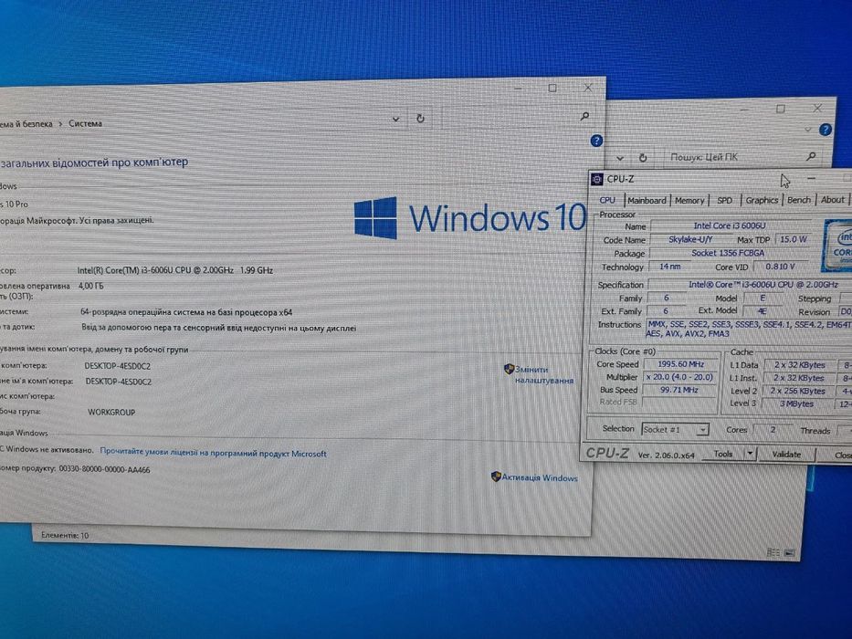Viewport: 852px width, 639px height.
Task: Maximize the Explorer window behind
Action: click(x=781, y=109)
